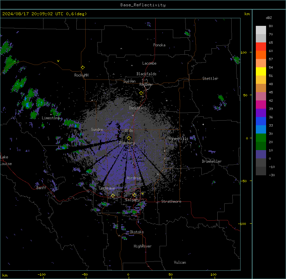Screen dimensions: 286x279
Task: Select the blue 33-36 dBZ legend swatch
Action: pos(261,121)
